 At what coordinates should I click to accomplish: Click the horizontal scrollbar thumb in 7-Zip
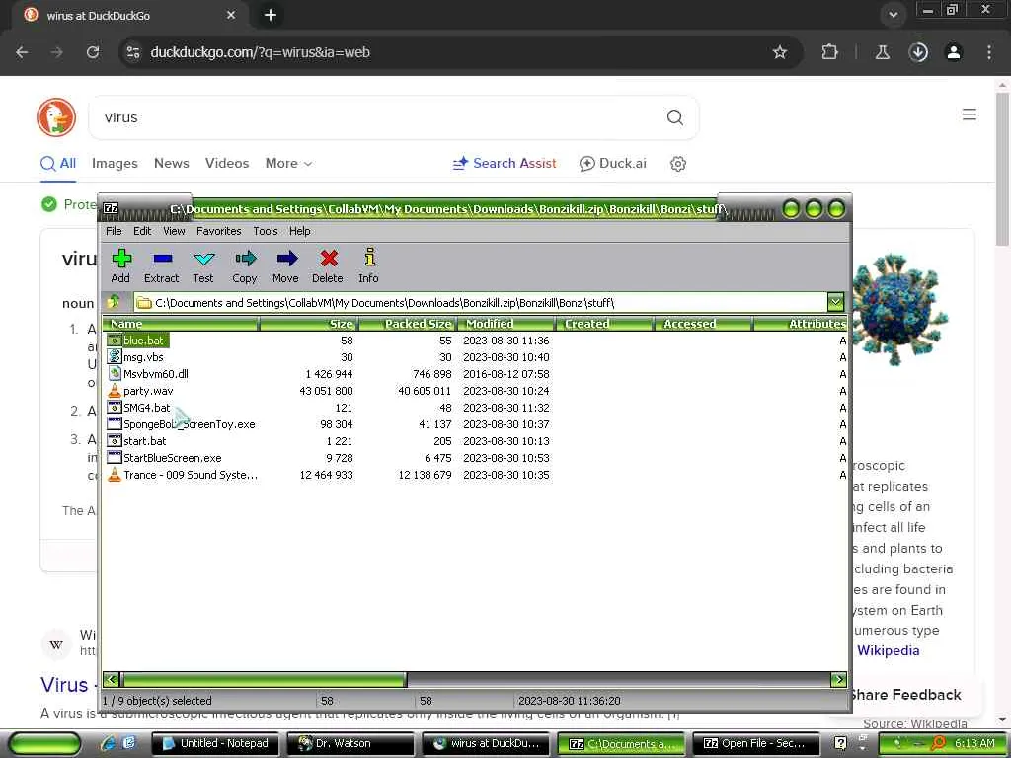coord(265,679)
